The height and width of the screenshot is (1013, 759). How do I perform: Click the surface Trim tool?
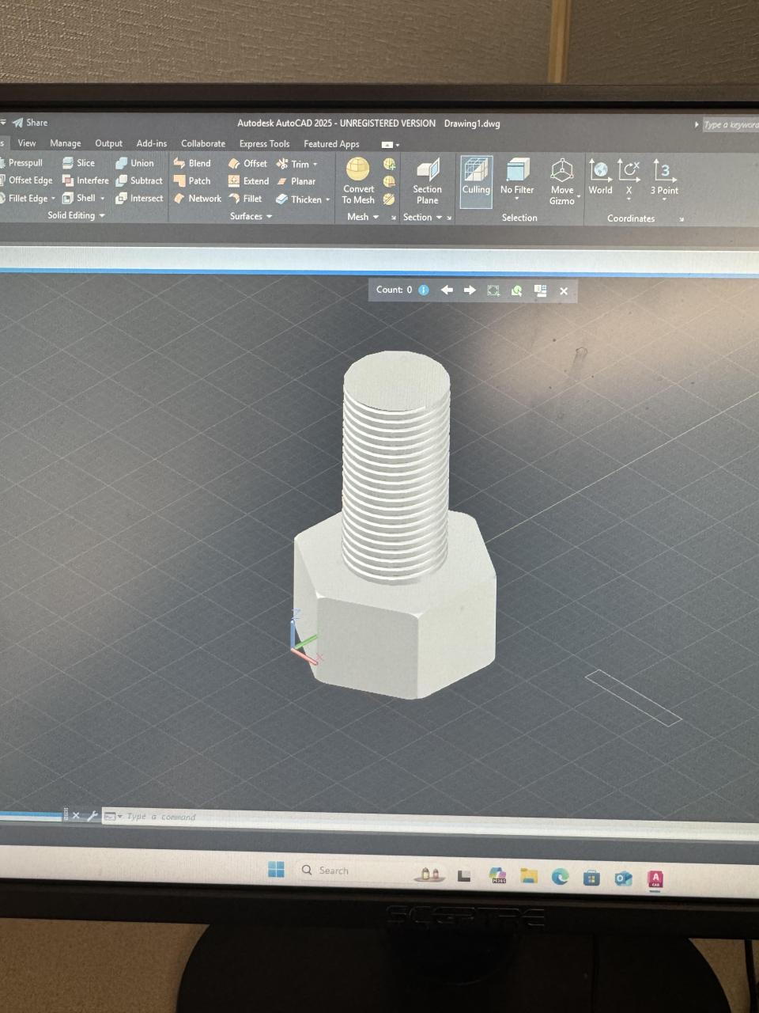(292, 164)
